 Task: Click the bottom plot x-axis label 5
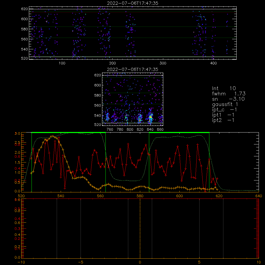(200, 262)
